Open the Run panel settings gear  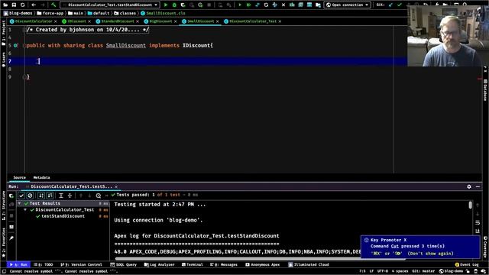tap(469, 186)
